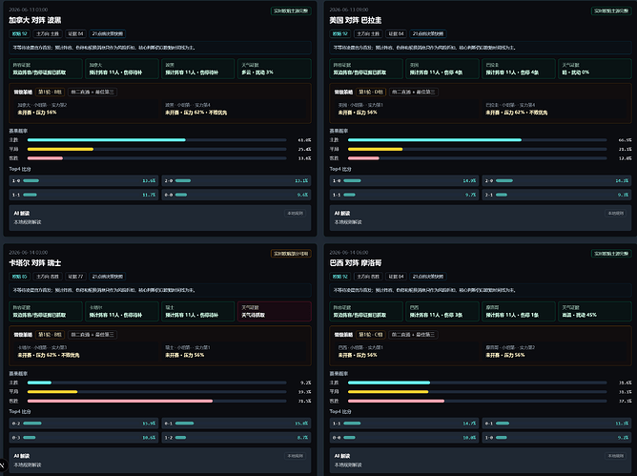Screen dimensions: 637x476
Task: Click cyan 主胜 probability bar in USA card
Action: click(435, 140)
